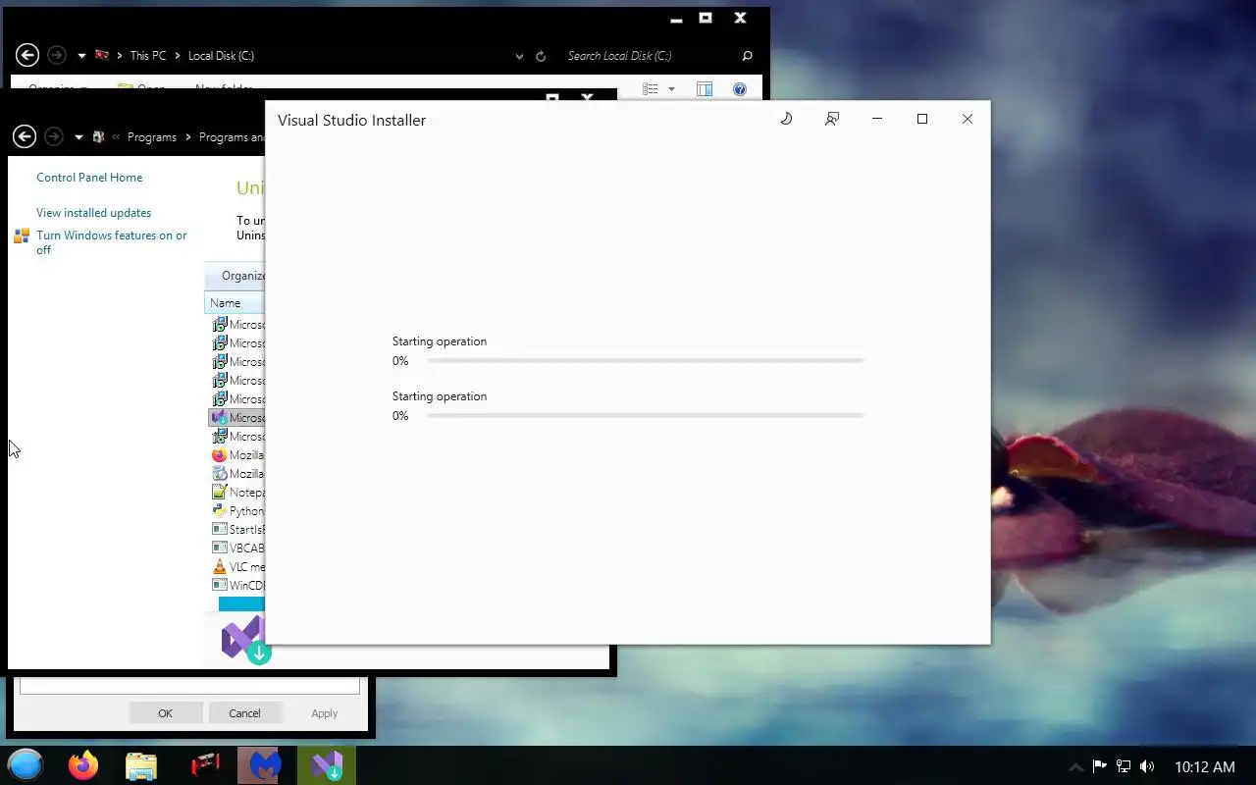Open the 10:12 AM clock
This screenshot has height=785, width=1256.
[x=1204, y=766]
